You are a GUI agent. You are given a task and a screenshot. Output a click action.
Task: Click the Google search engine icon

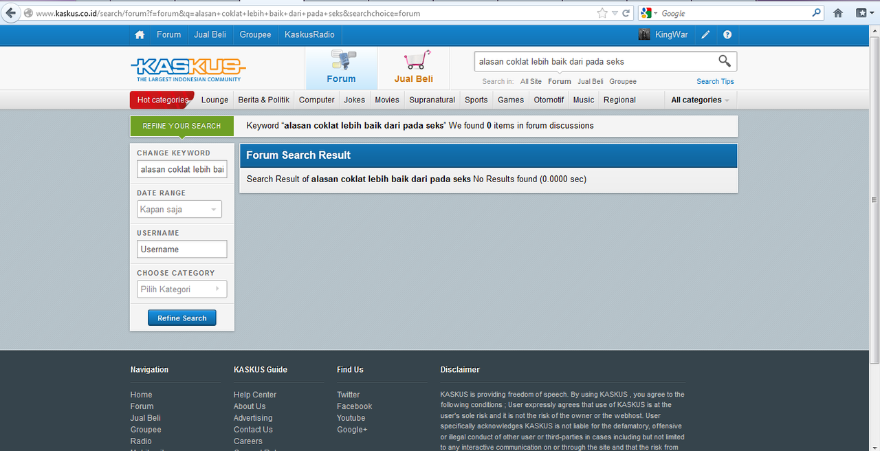[646, 13]
